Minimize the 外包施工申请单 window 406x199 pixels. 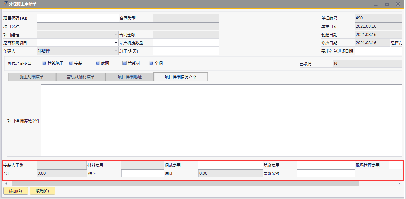point(375,4)
